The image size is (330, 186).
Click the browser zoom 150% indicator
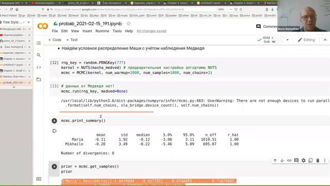(x=221, y=9)
